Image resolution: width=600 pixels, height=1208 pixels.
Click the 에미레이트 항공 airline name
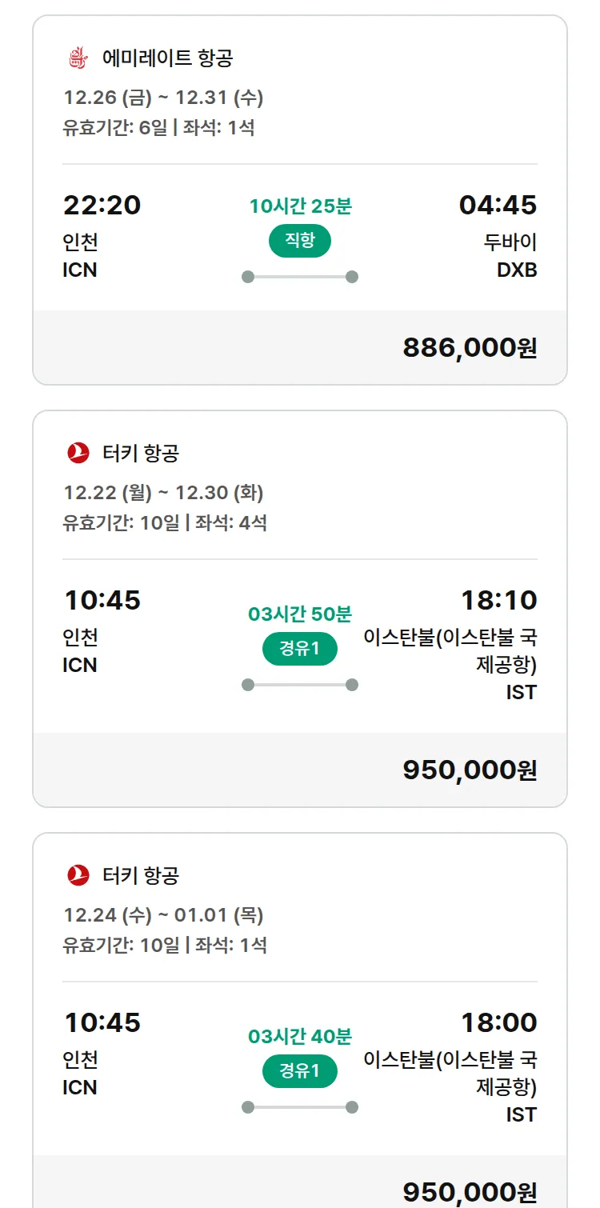point(168,58)
